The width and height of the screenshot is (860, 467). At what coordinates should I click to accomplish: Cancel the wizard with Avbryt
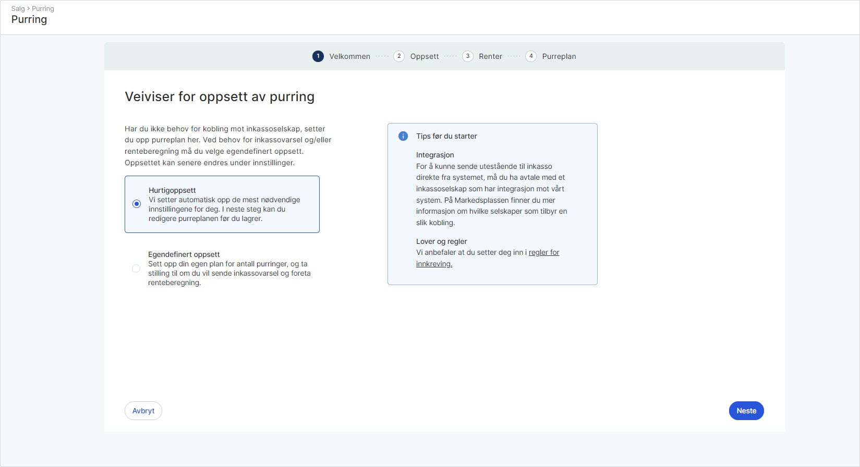[x=143, y=411]
